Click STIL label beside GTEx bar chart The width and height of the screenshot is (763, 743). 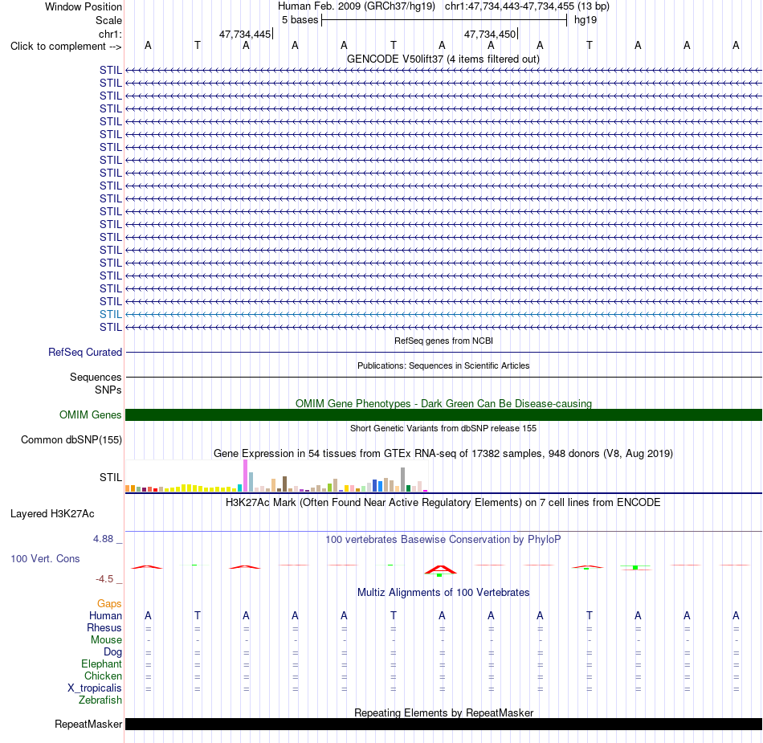pyautogui.click(x=111, y=477)
